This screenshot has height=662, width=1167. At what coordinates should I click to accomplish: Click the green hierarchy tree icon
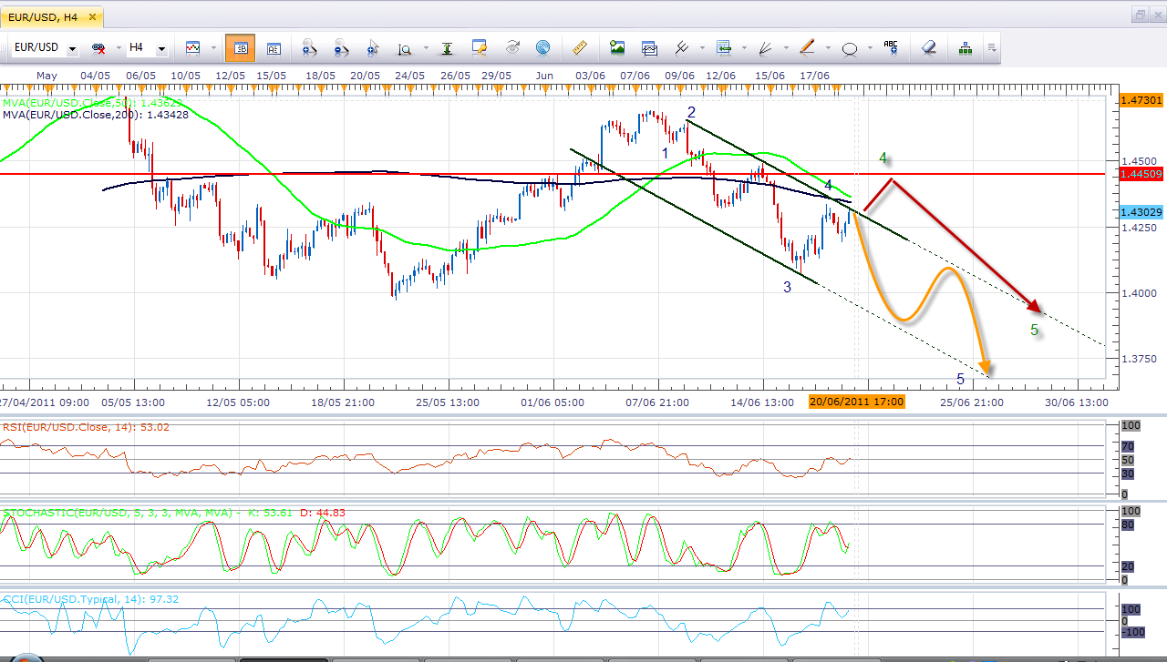point(966,47)
